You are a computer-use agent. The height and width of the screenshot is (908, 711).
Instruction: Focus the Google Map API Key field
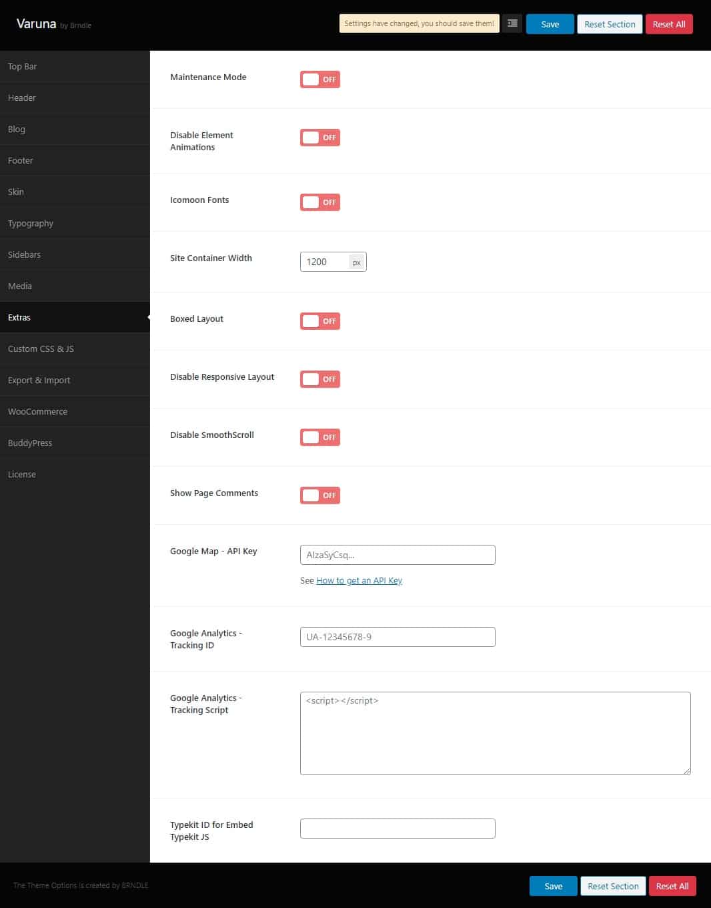(398, 555)
